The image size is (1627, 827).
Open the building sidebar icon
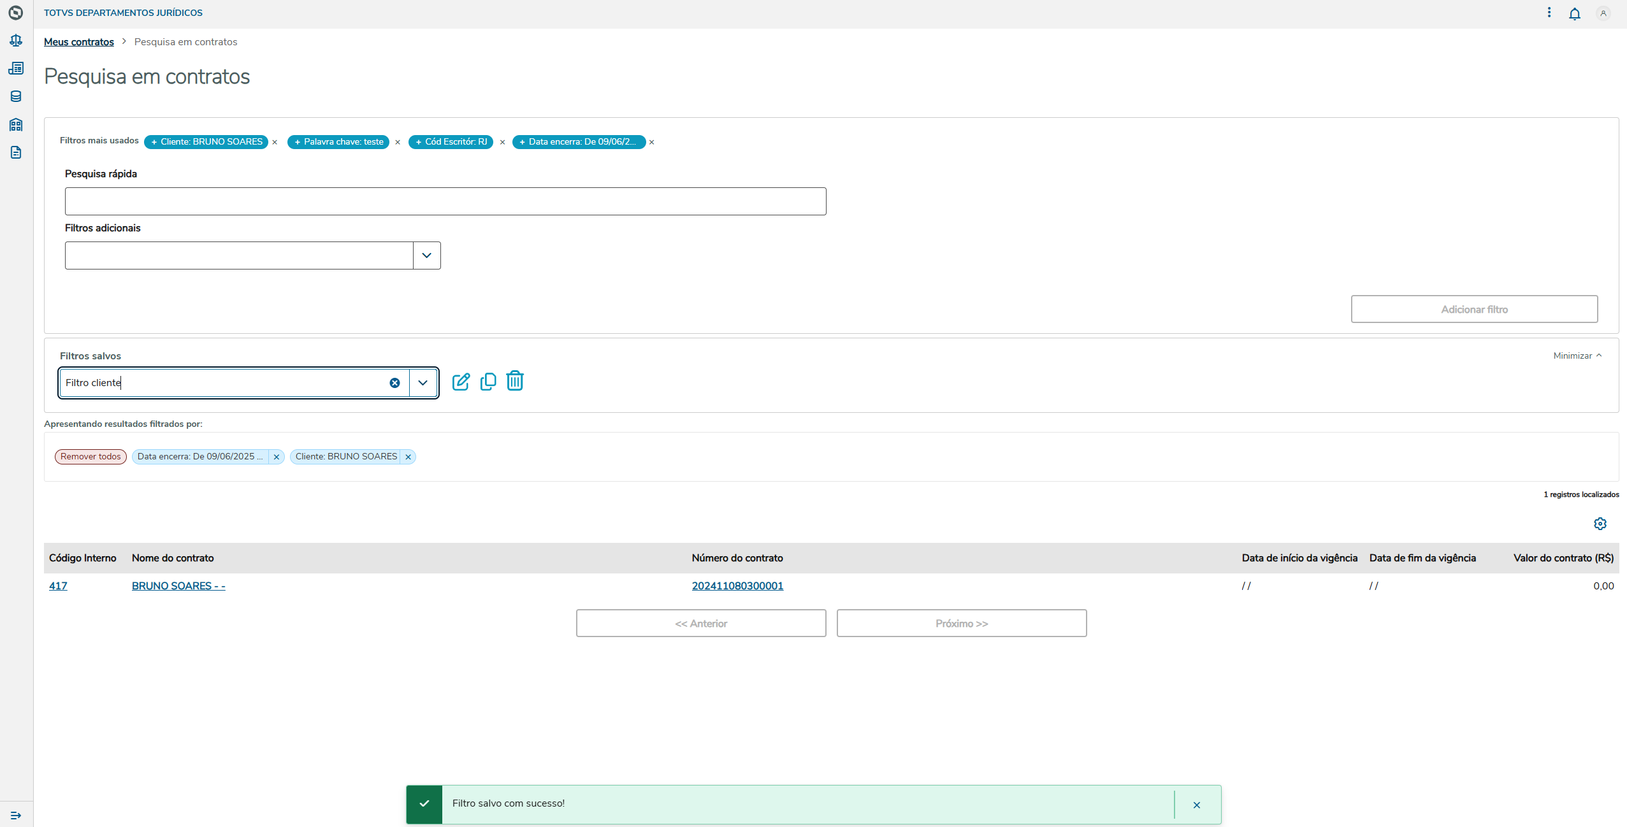pyautogui.click(x=16, y=124)
